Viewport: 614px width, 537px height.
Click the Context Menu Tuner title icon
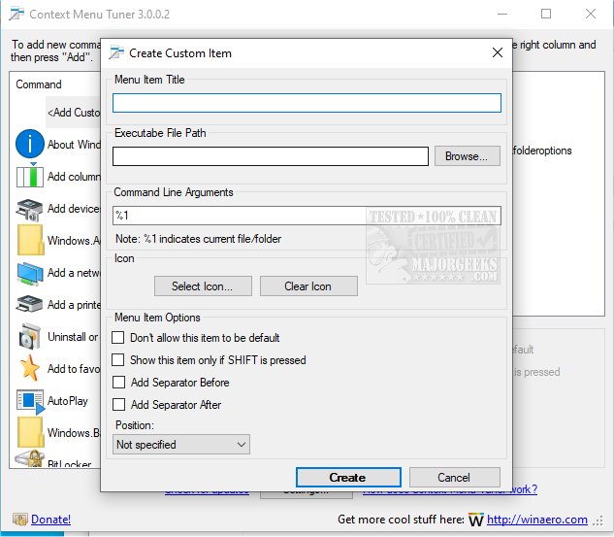click(x=16, y=15)
